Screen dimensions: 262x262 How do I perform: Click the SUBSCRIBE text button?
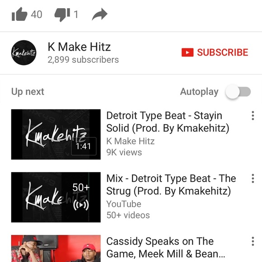click(223, 52)
